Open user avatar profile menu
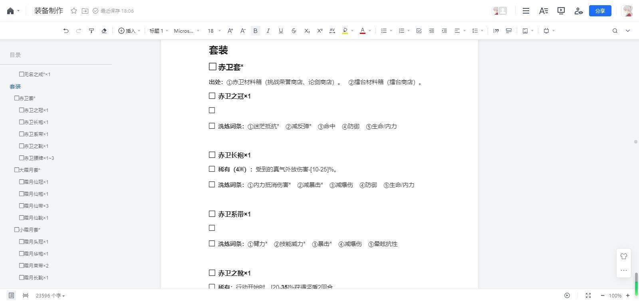The image size is (639, 301). 628,11
